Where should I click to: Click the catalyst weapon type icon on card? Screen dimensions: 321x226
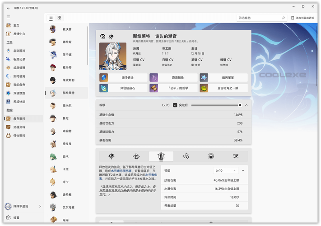(111, 37)
